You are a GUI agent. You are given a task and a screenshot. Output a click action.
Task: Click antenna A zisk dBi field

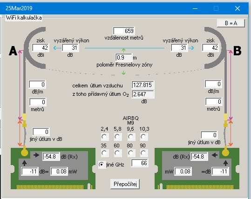coord(41,47)
